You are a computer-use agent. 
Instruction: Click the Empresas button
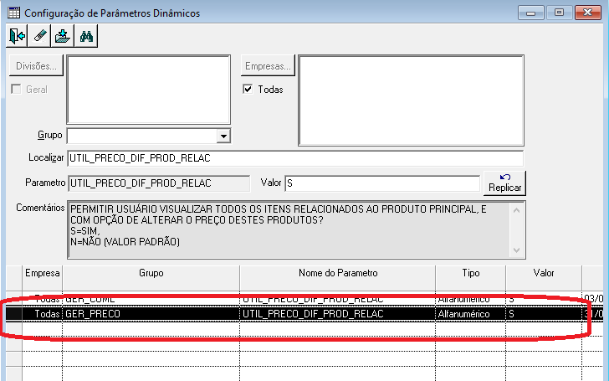pyautogui.click(x=268, y=65)
